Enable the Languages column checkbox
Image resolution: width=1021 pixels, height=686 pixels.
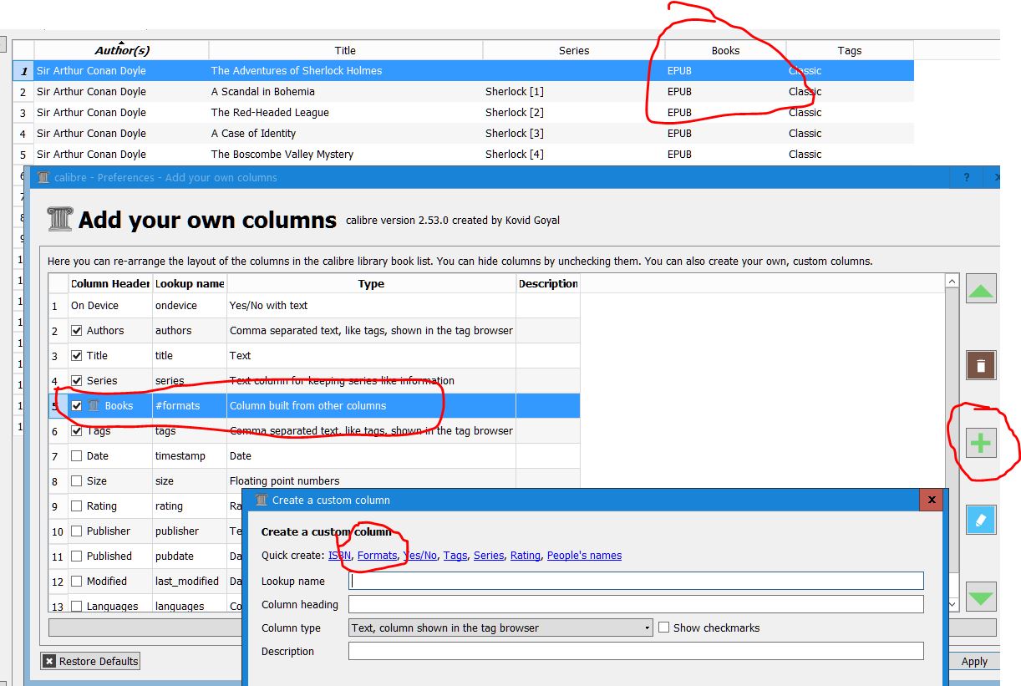click(x=77, y=607)
